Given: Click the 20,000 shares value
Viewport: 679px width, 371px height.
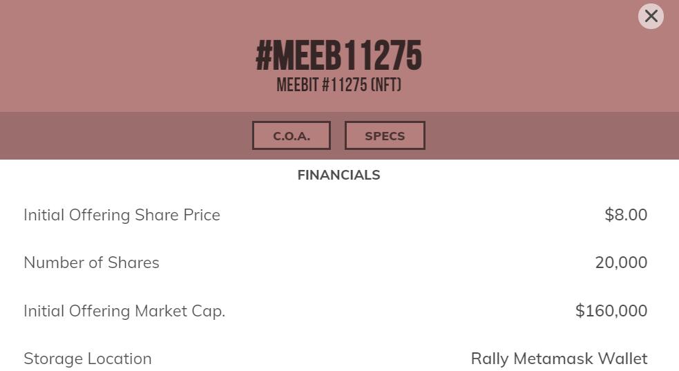Looking at the screenshot, I should pyautogui.click(x=621, y=263).
